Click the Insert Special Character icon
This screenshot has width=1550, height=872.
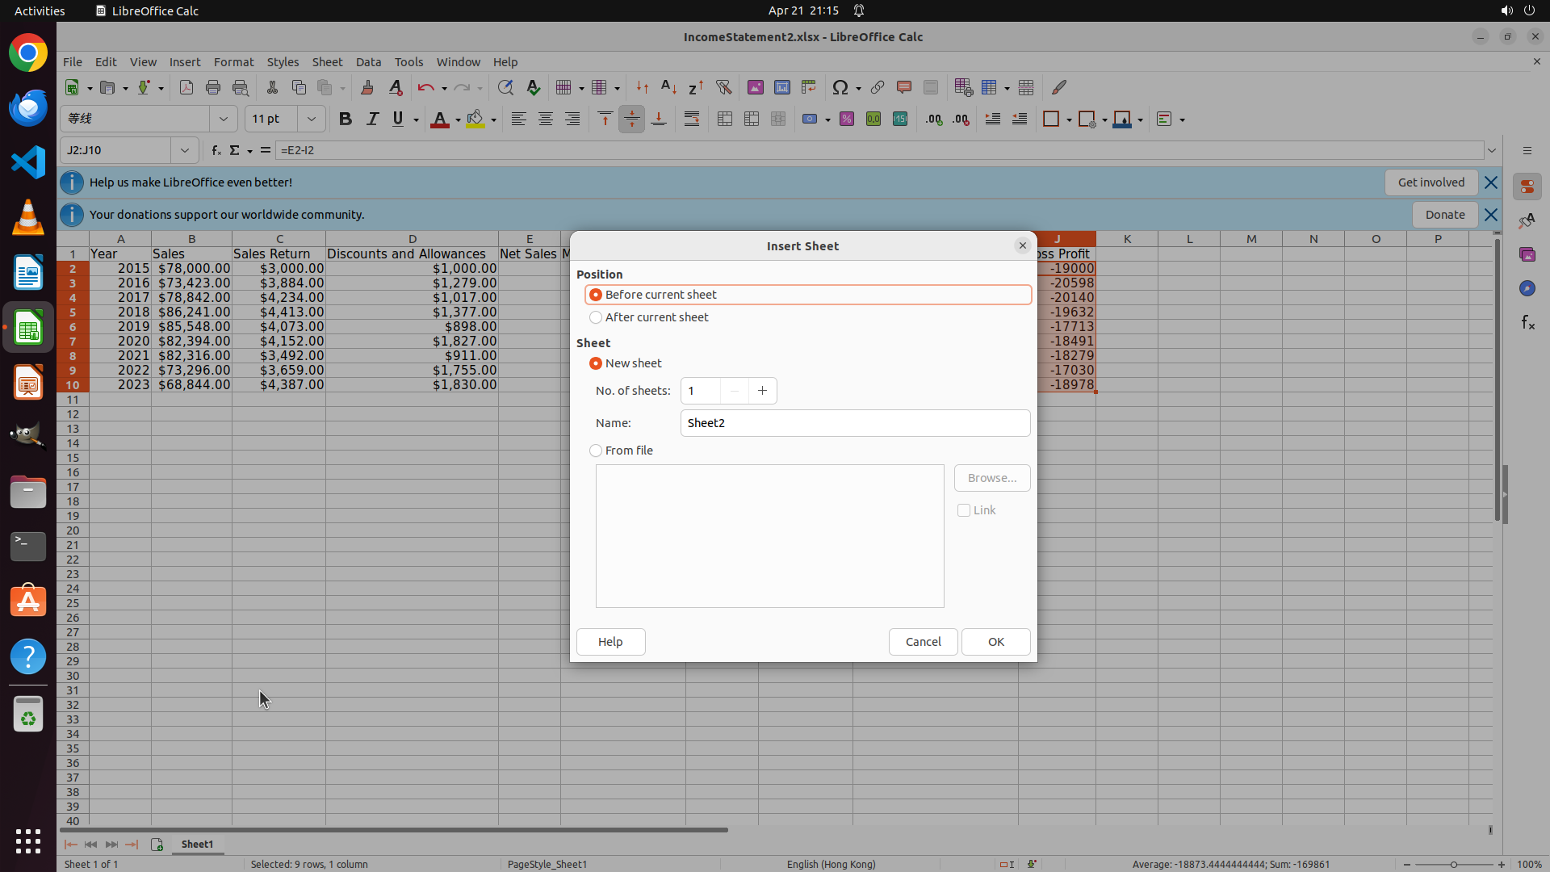click(x=840, y=87)
